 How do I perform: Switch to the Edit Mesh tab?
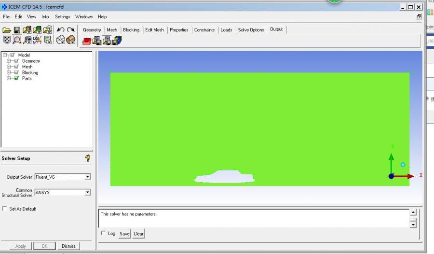click(154, 29)
